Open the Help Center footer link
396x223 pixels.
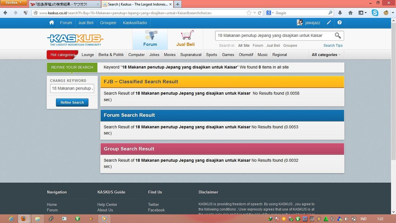point(107,205)
